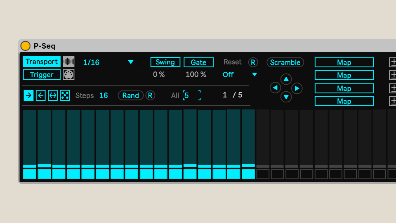Select forward playback direction arrow
This screenshot has height=223, width=396.
[28, 95]
